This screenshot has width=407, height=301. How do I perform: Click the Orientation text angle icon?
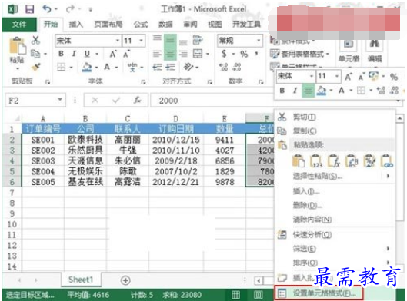pyautogui.click(x=188, y=68)
